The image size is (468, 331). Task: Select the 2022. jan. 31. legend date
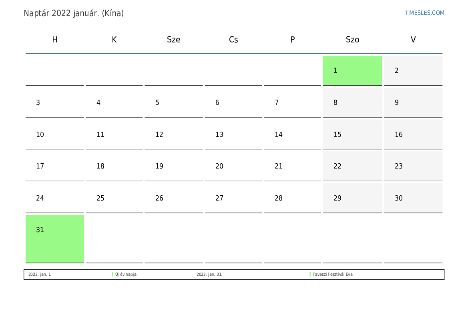[x=209, y=275]
